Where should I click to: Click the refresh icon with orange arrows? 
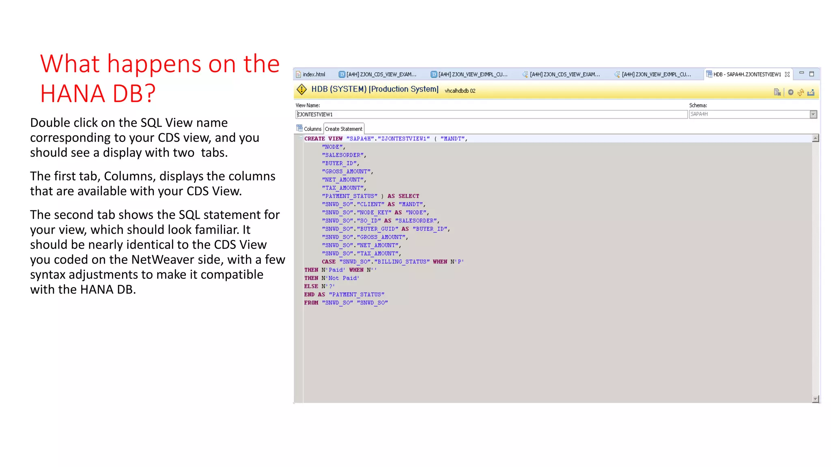point(801,92)
